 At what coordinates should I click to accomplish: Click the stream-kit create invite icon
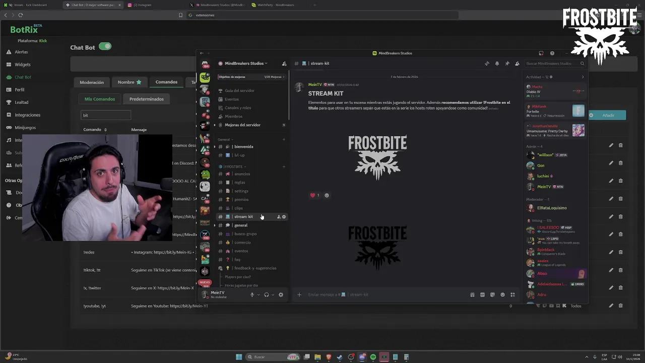(x=279, y=217)
